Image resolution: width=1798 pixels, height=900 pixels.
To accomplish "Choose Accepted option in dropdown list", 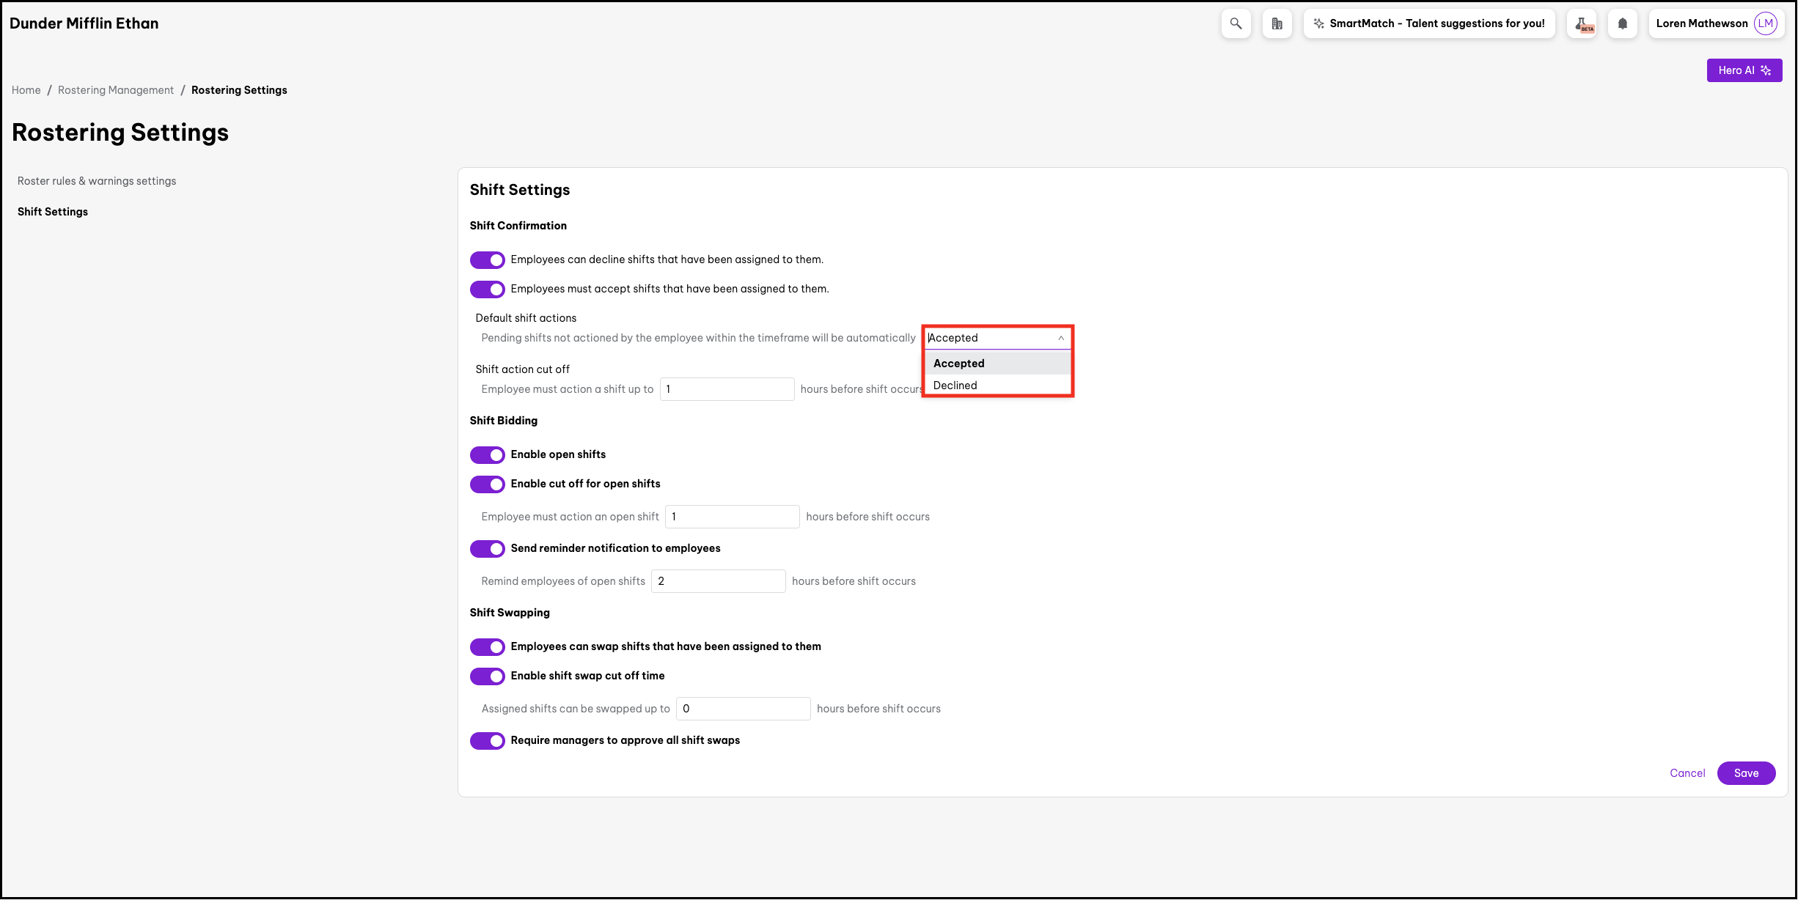I will coord(959,364).
